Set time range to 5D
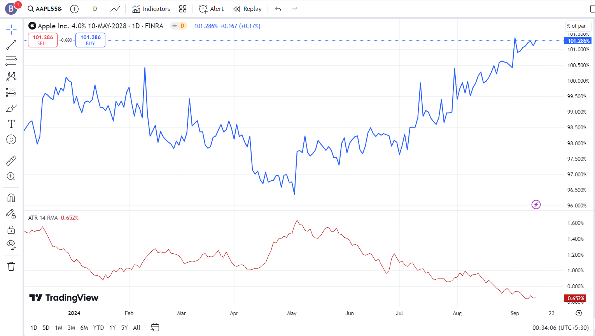Viewport: 595px width, 336px height. tap(46, 328)
